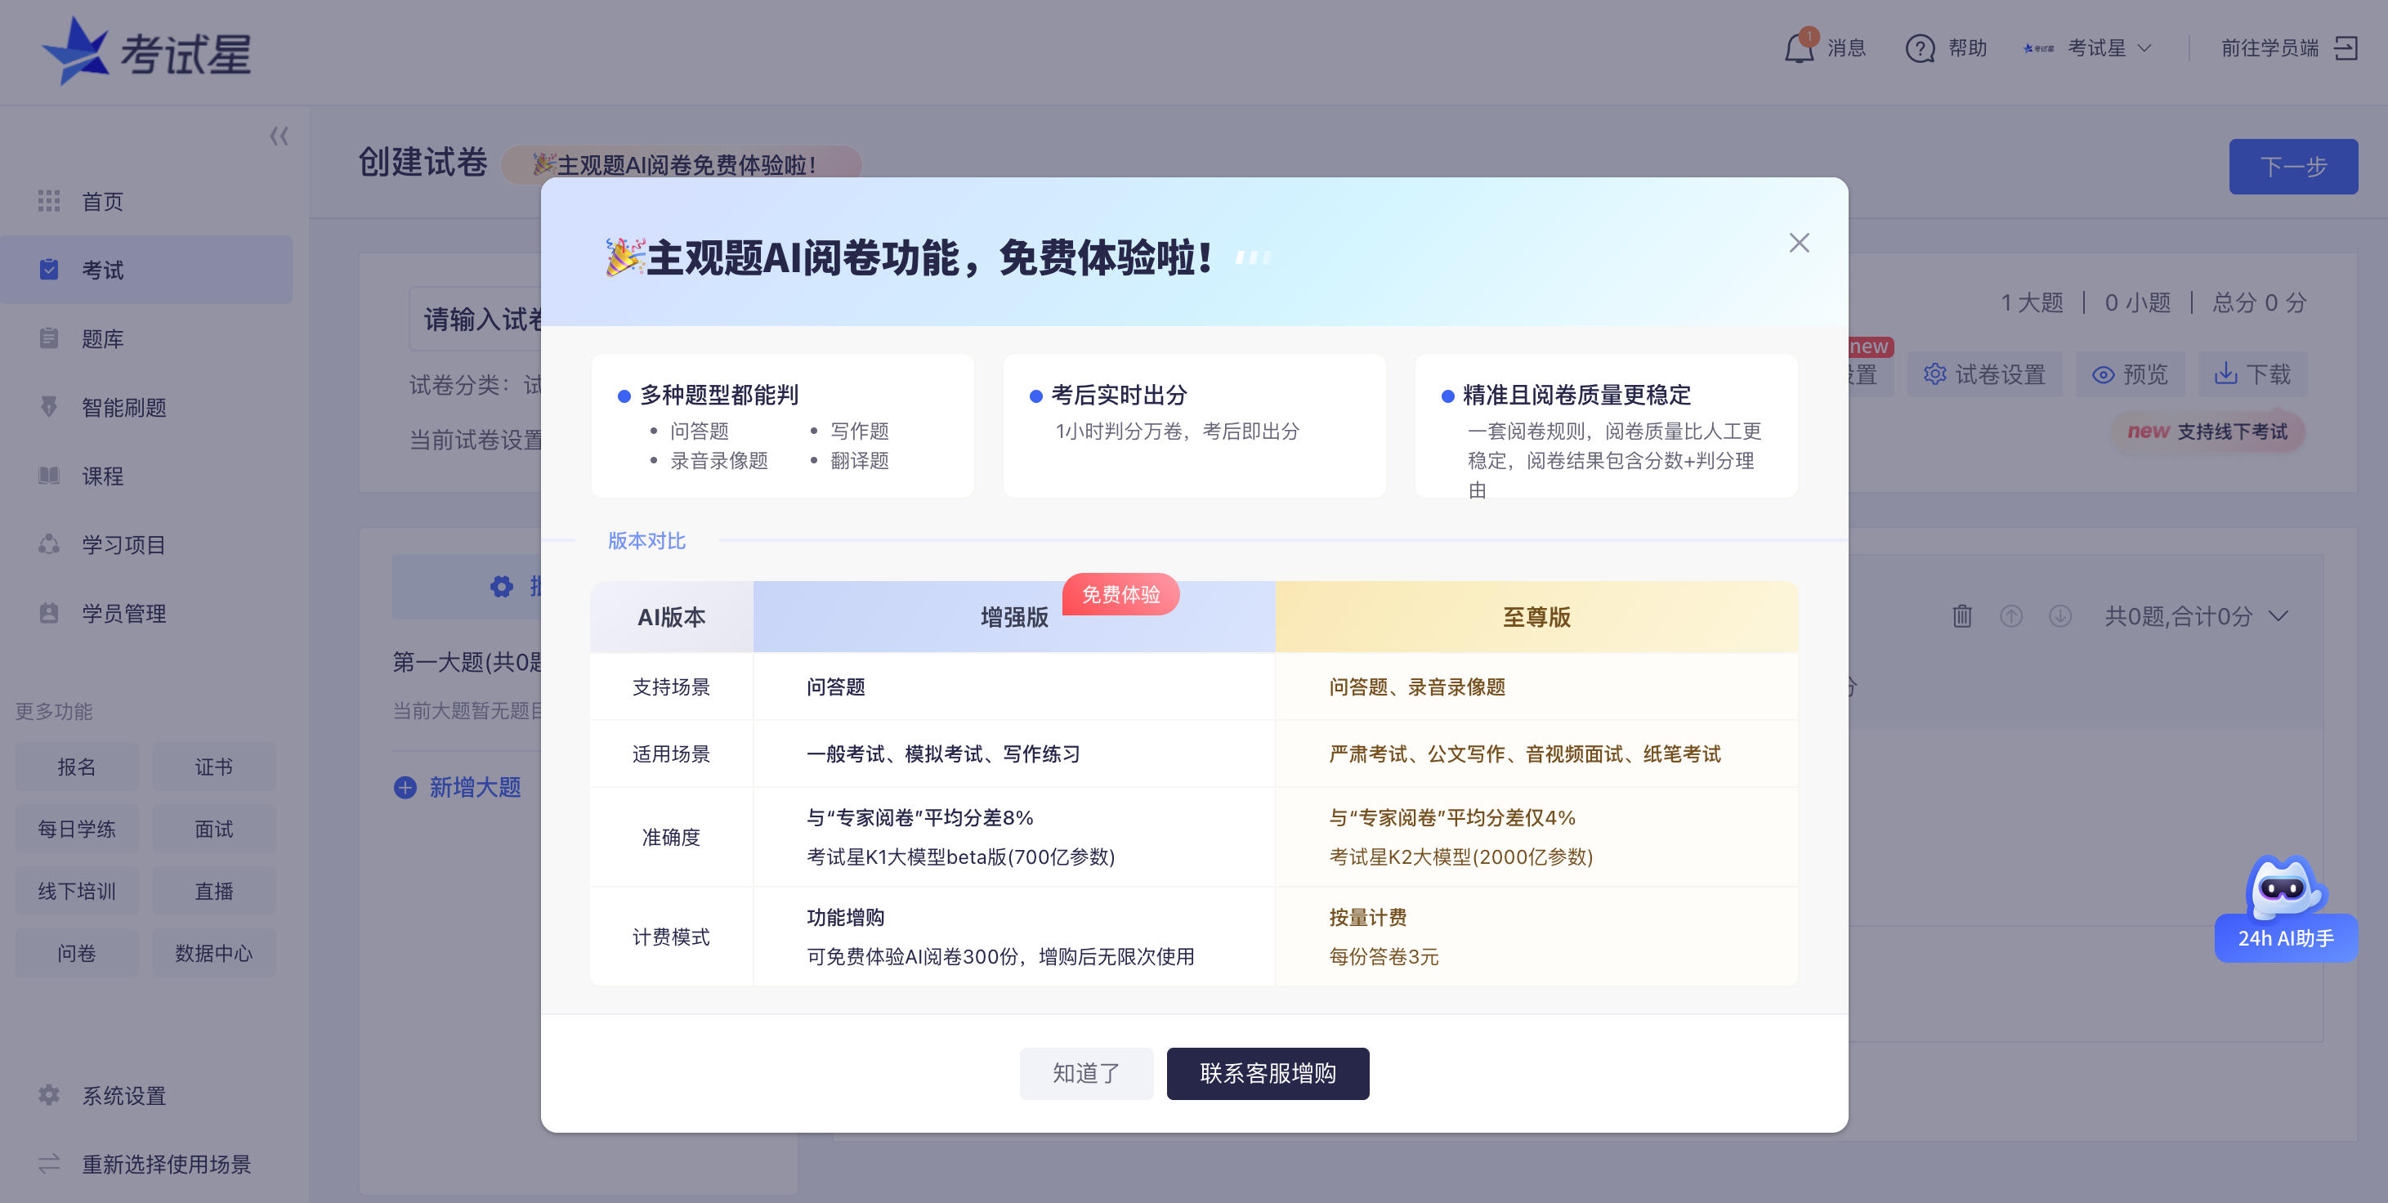Click the move-up arrow icon
Image resolution: width=2388 pixels, height=1203 pixels.
click(2010, 615)
